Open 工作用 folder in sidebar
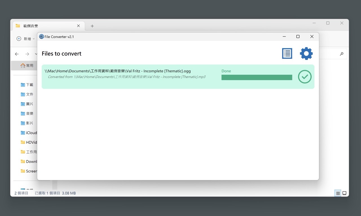Image resolution: width=361 pixels, height=216 pixels. click(x=29, y=152)
